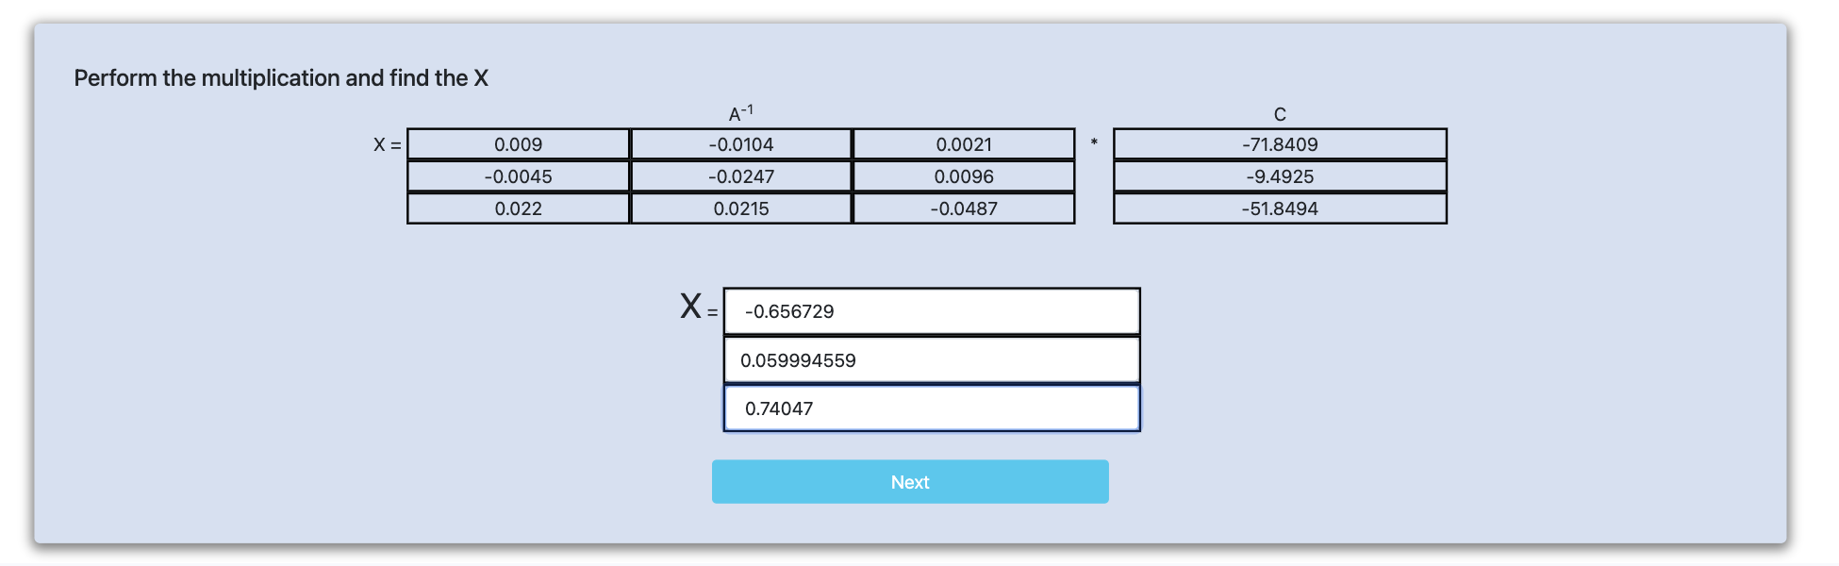Click the Next button
The width and height of the screenshot is (1839, 566).
pos(910,482)
